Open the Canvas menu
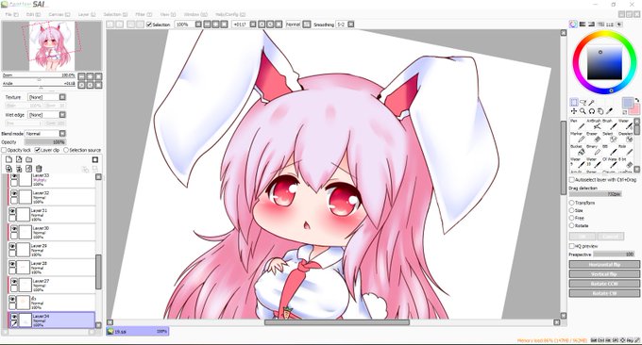642x345 pixels. coord(59,14)
